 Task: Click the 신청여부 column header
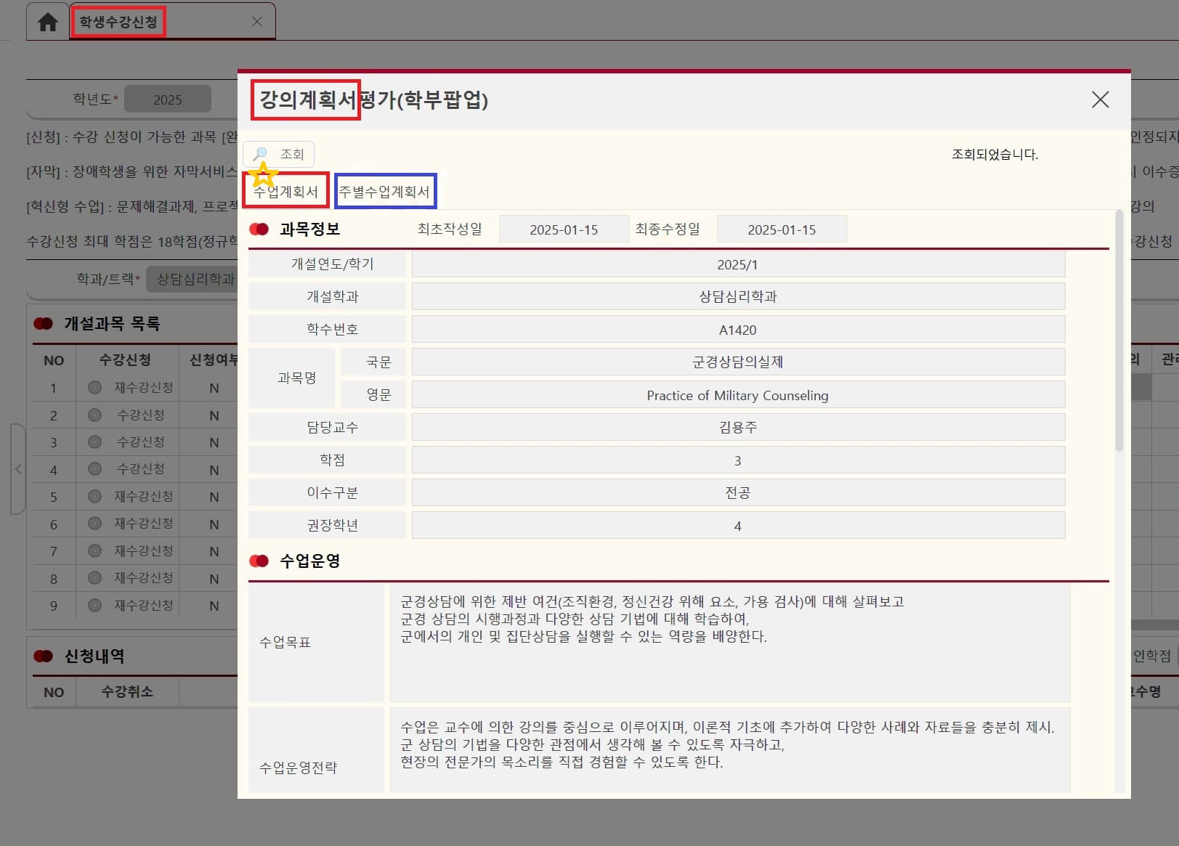pos(214,359)
